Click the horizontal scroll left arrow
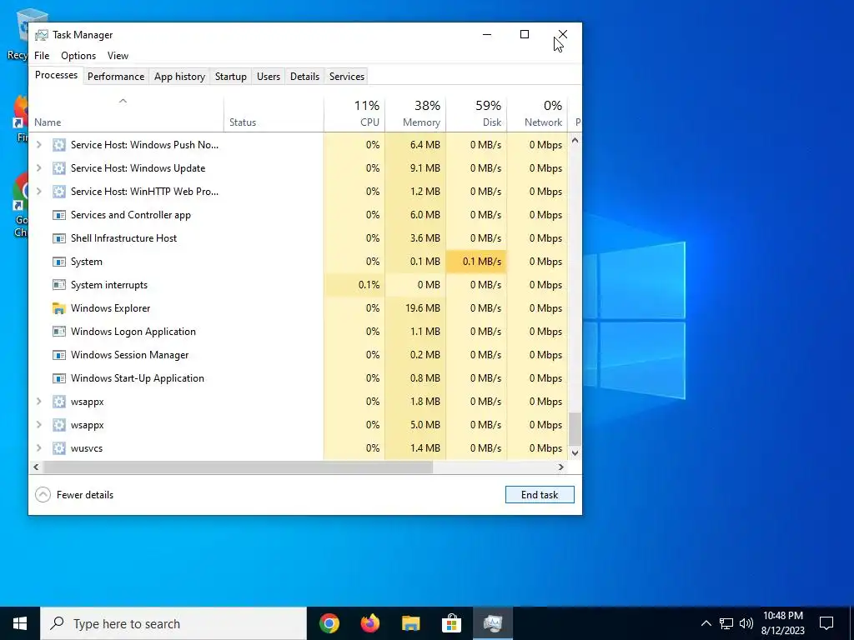 [36, 467]
